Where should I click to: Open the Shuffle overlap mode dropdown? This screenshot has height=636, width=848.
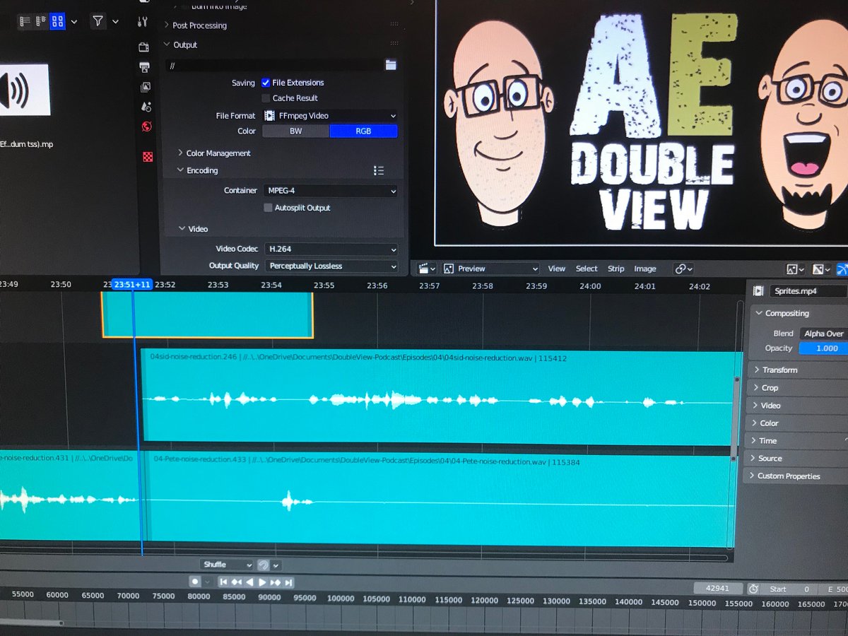pos(226,565)
